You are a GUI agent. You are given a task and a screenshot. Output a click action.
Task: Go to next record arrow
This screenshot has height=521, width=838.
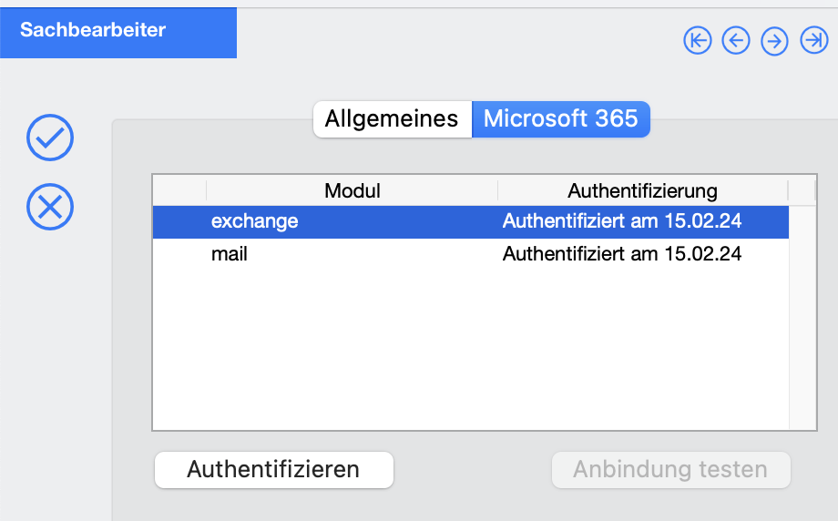(774, 41)
